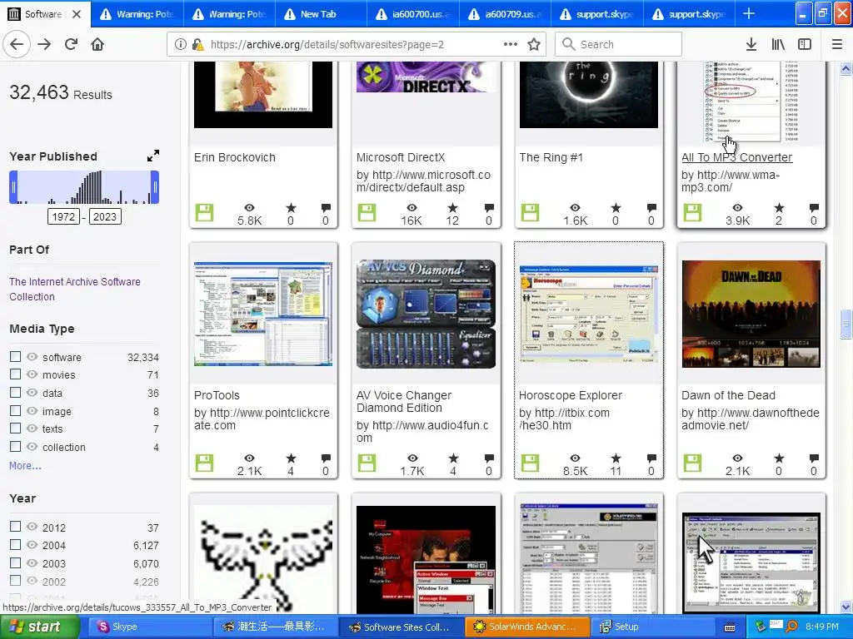Check the 2003 year filter
Image resolution: width=853 pixels, height=639 pixels.
(x=15, y=563)
